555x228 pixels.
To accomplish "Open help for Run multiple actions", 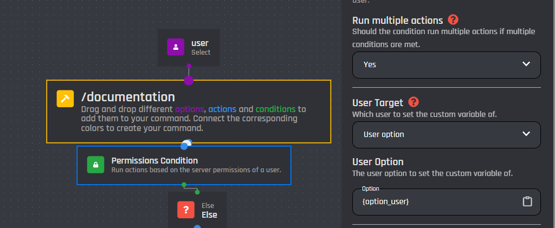I will [x=453, y=21].
